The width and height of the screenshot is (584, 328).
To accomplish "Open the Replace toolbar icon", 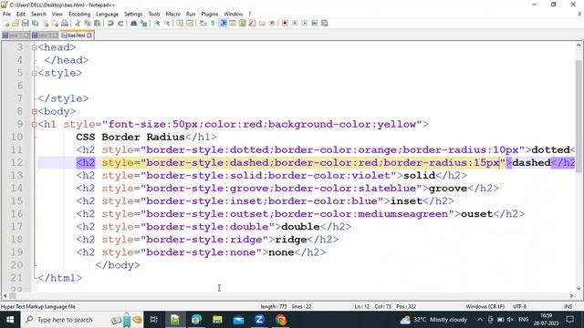I will point(143,23).
